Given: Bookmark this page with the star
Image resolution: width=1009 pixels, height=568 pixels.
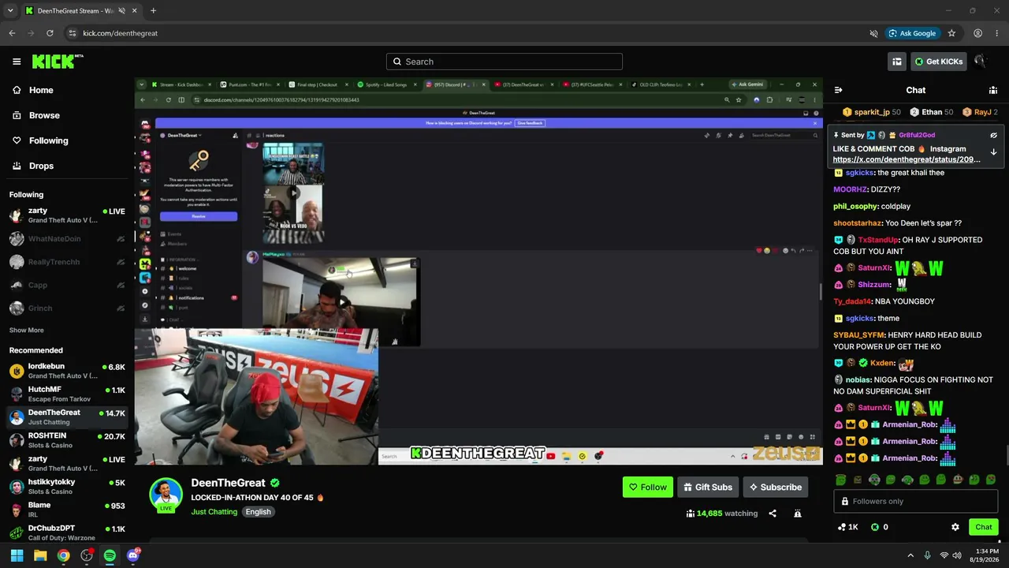Looking at the screenshot, I should (951, 33).
